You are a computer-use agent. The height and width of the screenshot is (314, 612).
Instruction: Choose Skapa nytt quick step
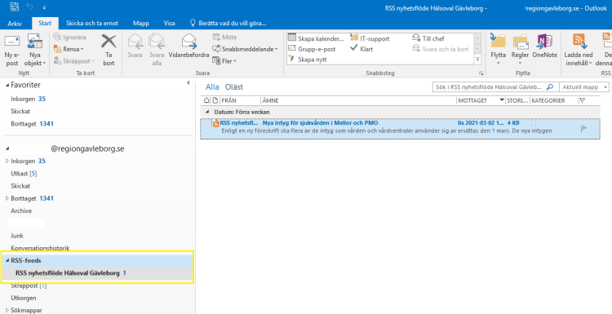(x=307, y=60)
